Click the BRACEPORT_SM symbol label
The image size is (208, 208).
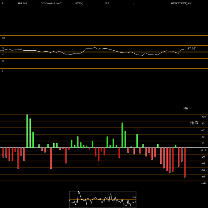(181, 3)
